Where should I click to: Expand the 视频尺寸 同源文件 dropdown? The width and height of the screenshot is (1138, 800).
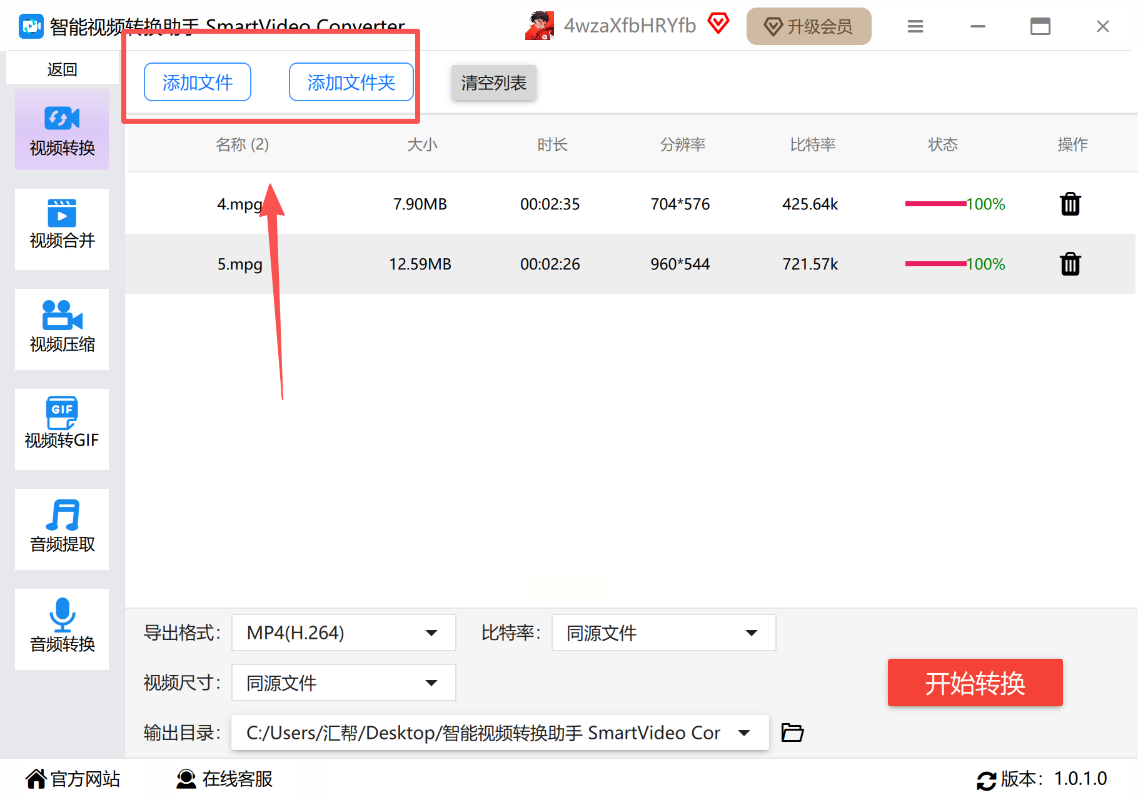pos(343,682)
